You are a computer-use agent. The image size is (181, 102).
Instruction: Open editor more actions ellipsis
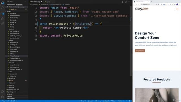click(x=129, y=2)
